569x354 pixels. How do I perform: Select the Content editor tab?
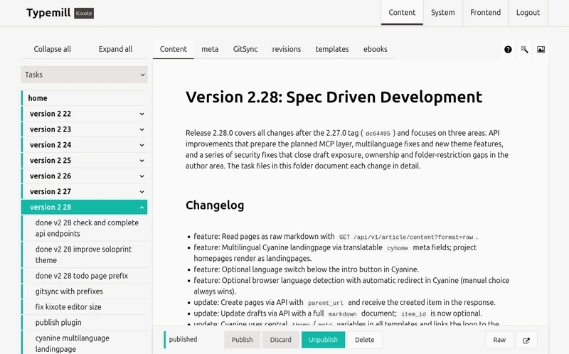tap(173, 49)
